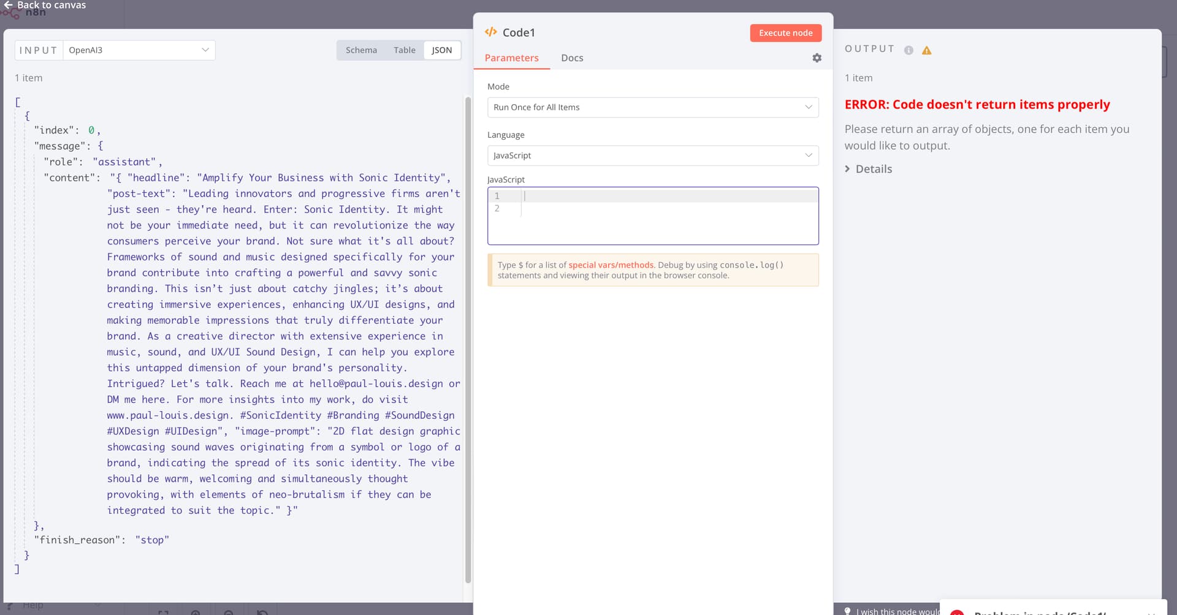1177x615 pixels.
Task: Open the Mode dropdown showing Run Once for All Items
Action: coord(653,107)
